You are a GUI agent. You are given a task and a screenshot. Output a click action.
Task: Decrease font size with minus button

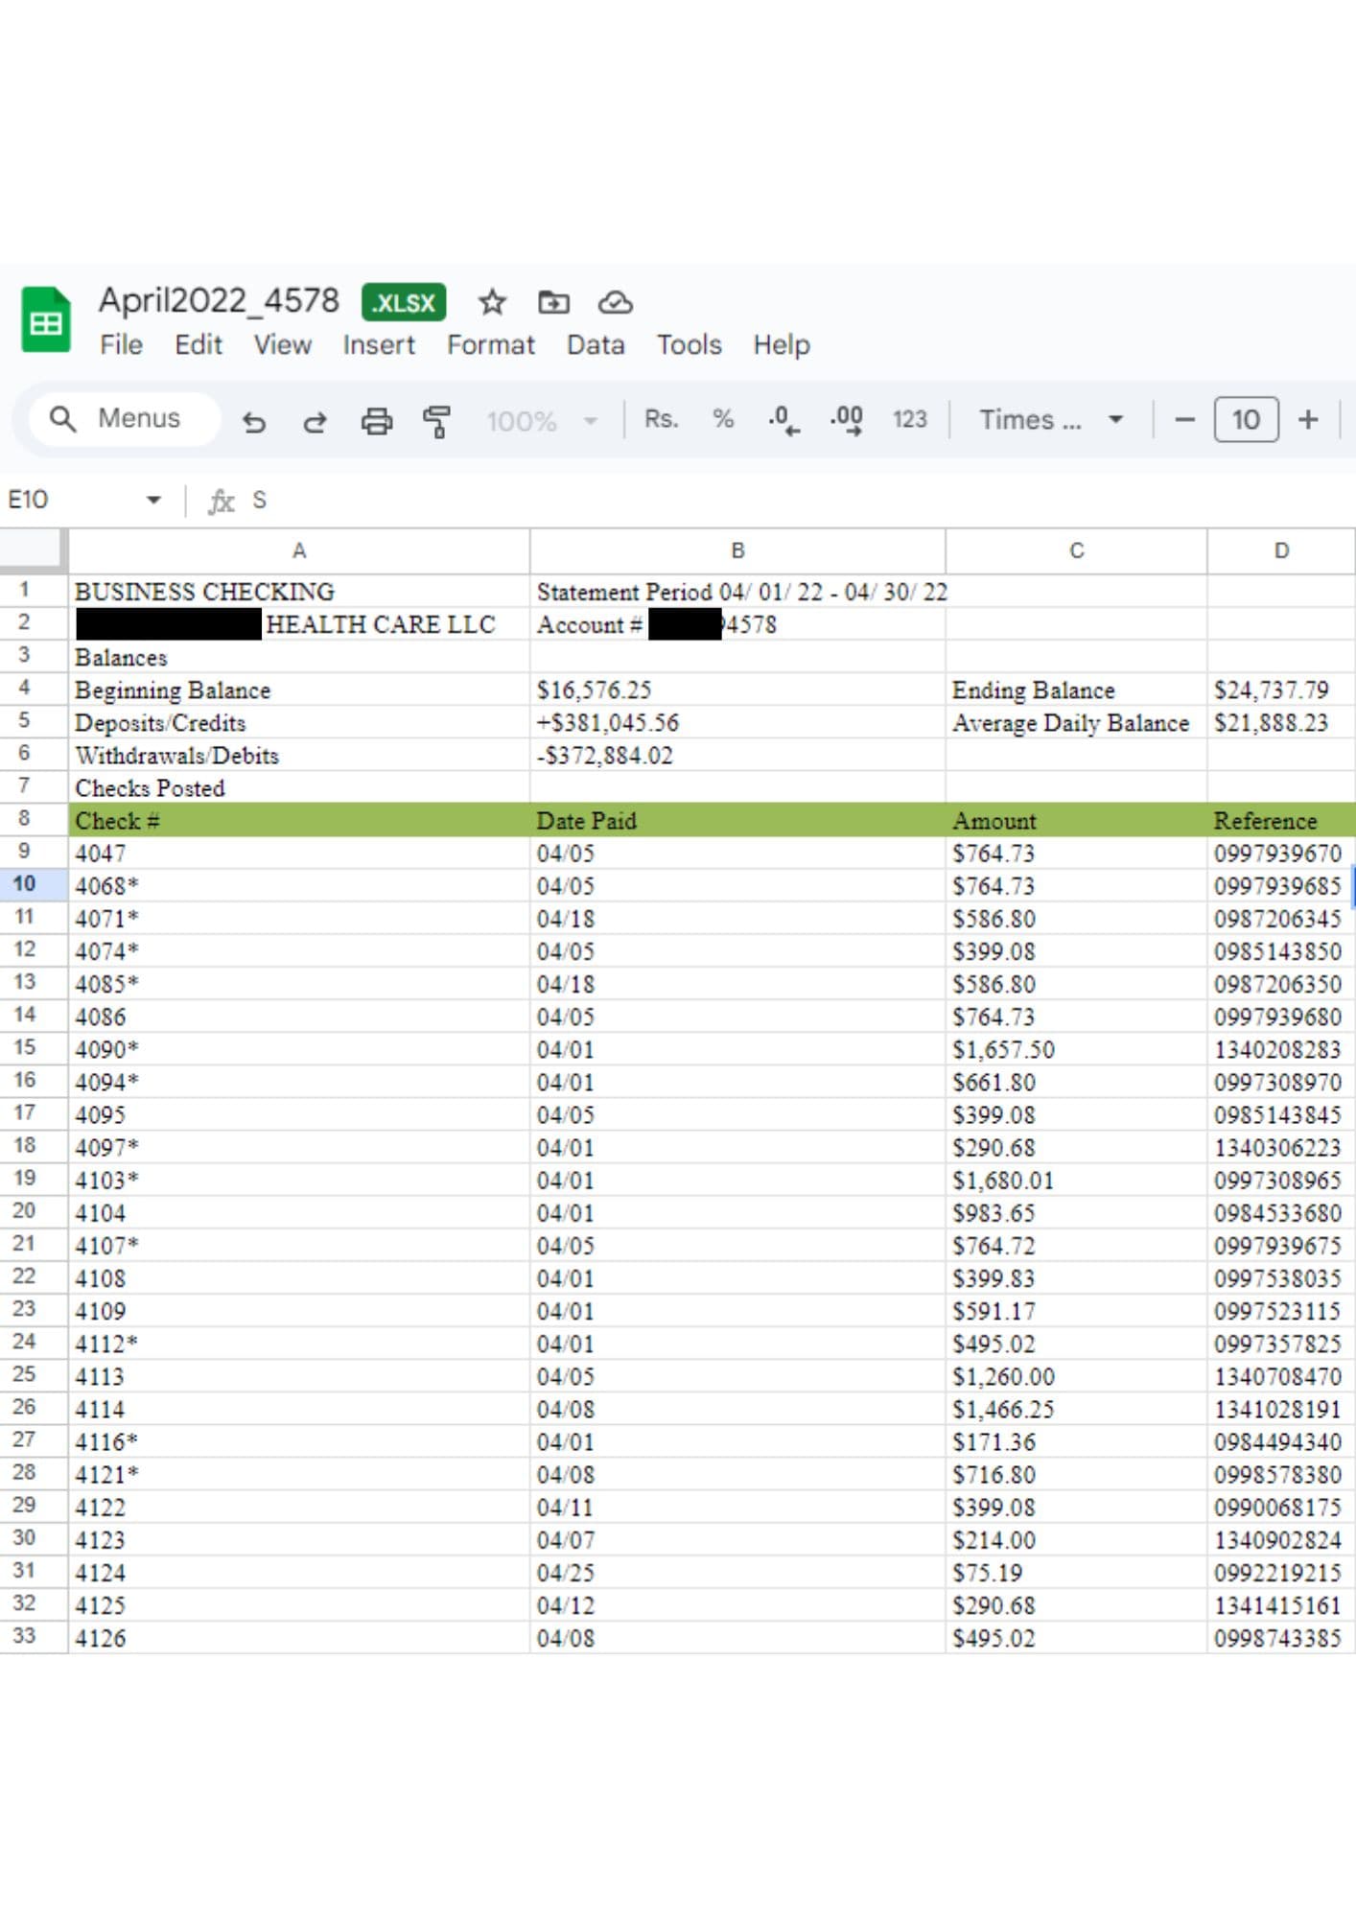click(1184, 420)
